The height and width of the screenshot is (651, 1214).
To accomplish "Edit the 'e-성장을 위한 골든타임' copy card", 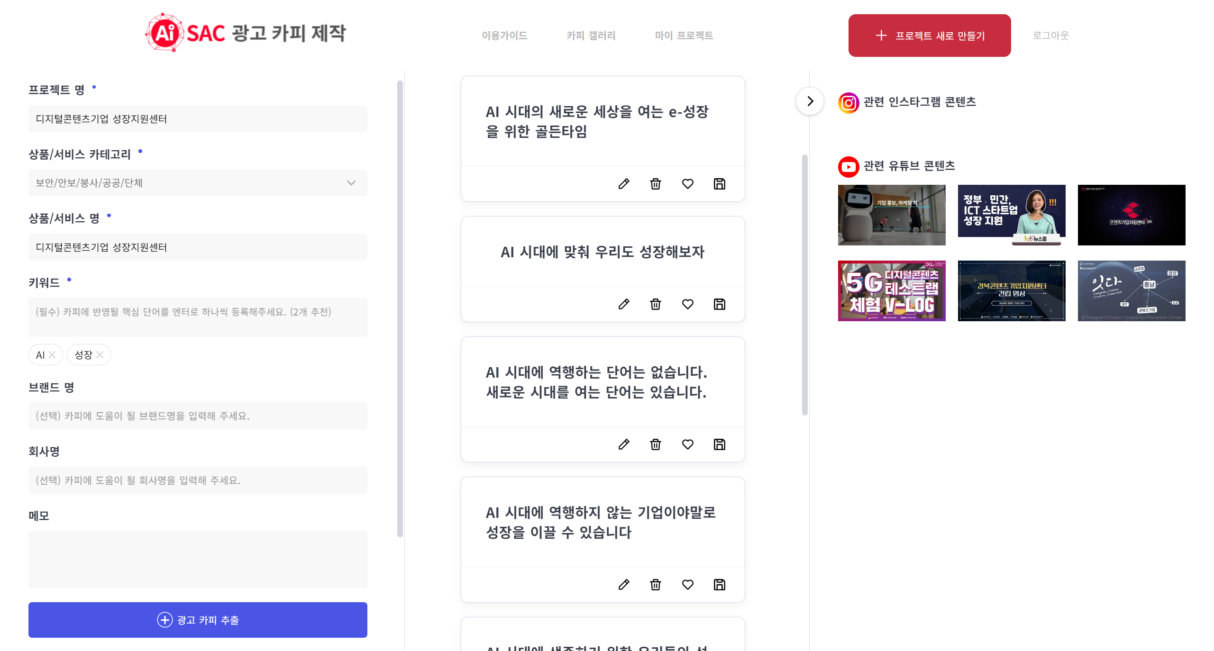I will (x=624, y=184).
